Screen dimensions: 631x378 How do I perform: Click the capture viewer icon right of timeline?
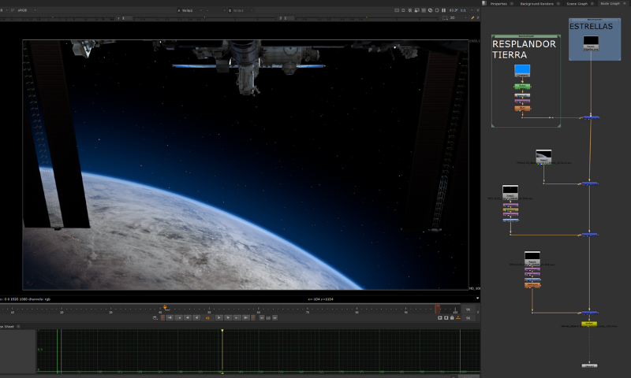coord(446,317)
